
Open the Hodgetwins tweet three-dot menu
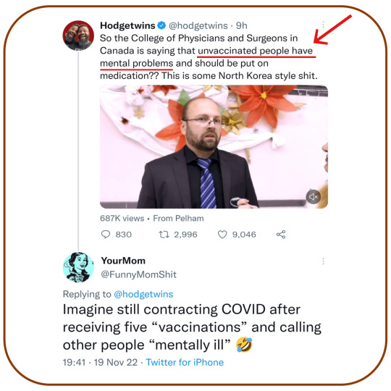point(323,25)
